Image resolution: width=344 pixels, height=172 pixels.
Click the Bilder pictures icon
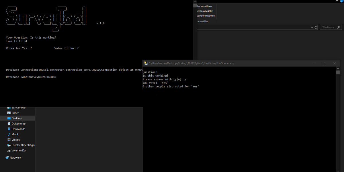9,113
